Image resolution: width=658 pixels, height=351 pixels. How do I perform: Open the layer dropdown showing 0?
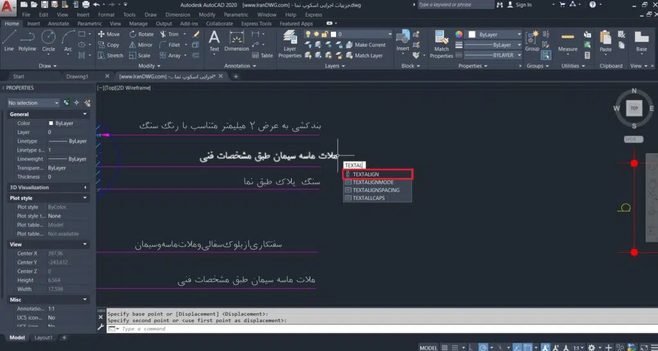[348, 35]
